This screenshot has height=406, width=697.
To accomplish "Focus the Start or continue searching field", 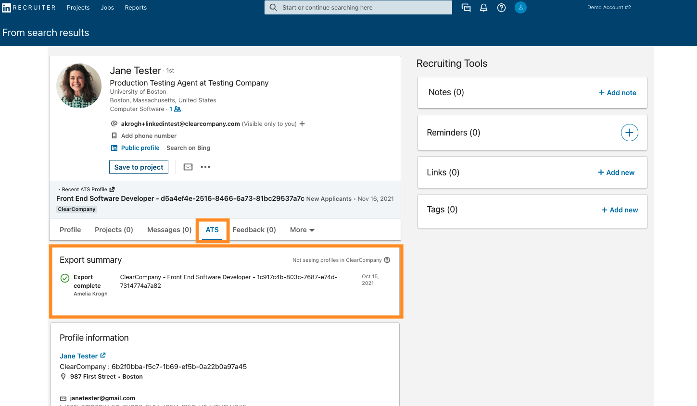I will (358, 8).
